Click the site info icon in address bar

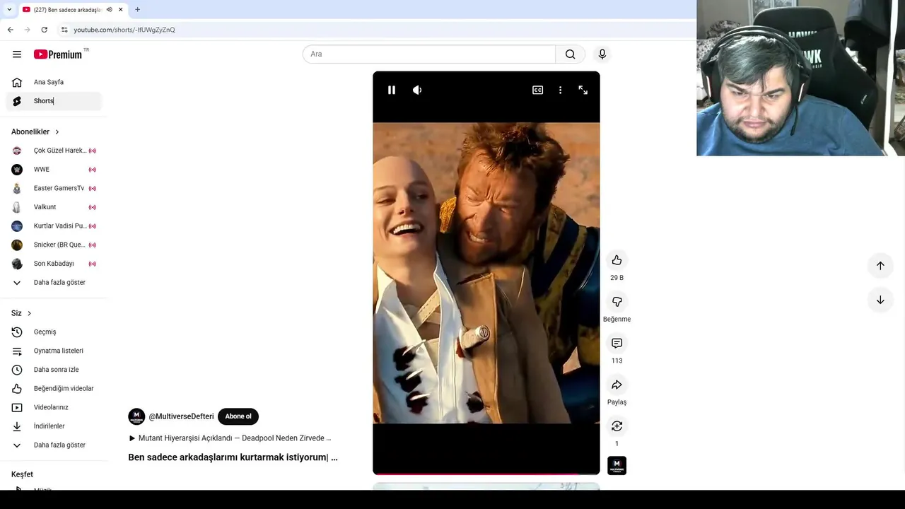[x=64, y=30]
